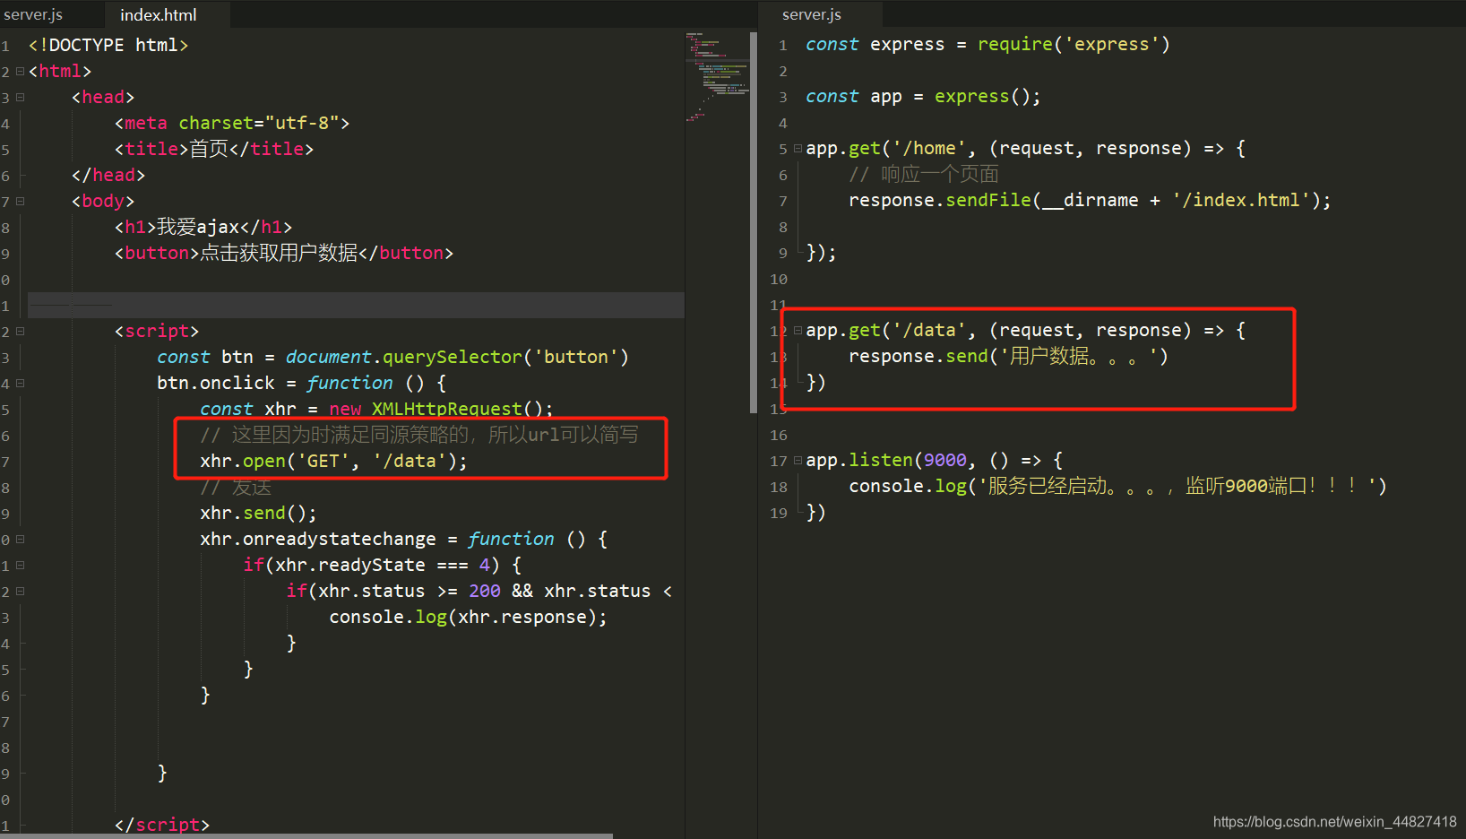Fold the btn.onclick function block
The width and height of the screenshot is (1466, 839).
20,383
